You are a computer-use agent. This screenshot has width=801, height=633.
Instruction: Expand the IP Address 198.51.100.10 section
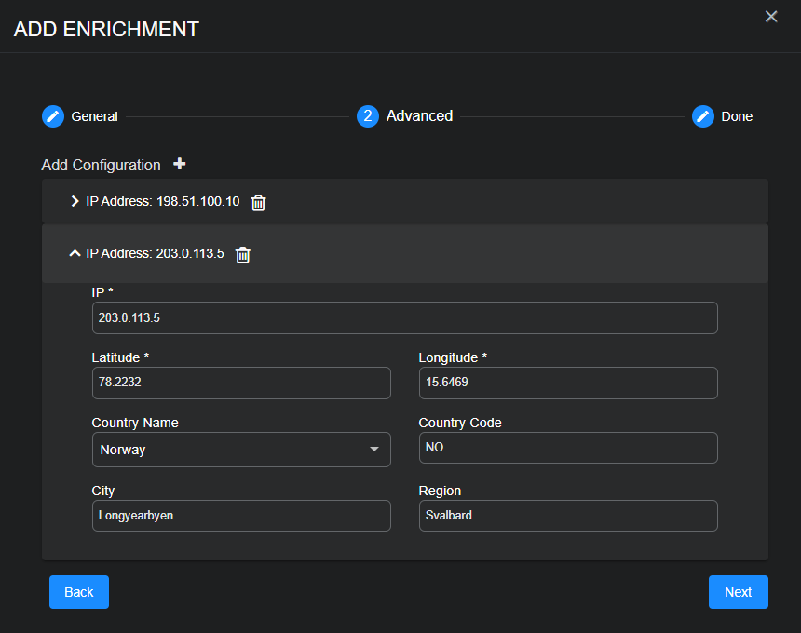point(75,202)
